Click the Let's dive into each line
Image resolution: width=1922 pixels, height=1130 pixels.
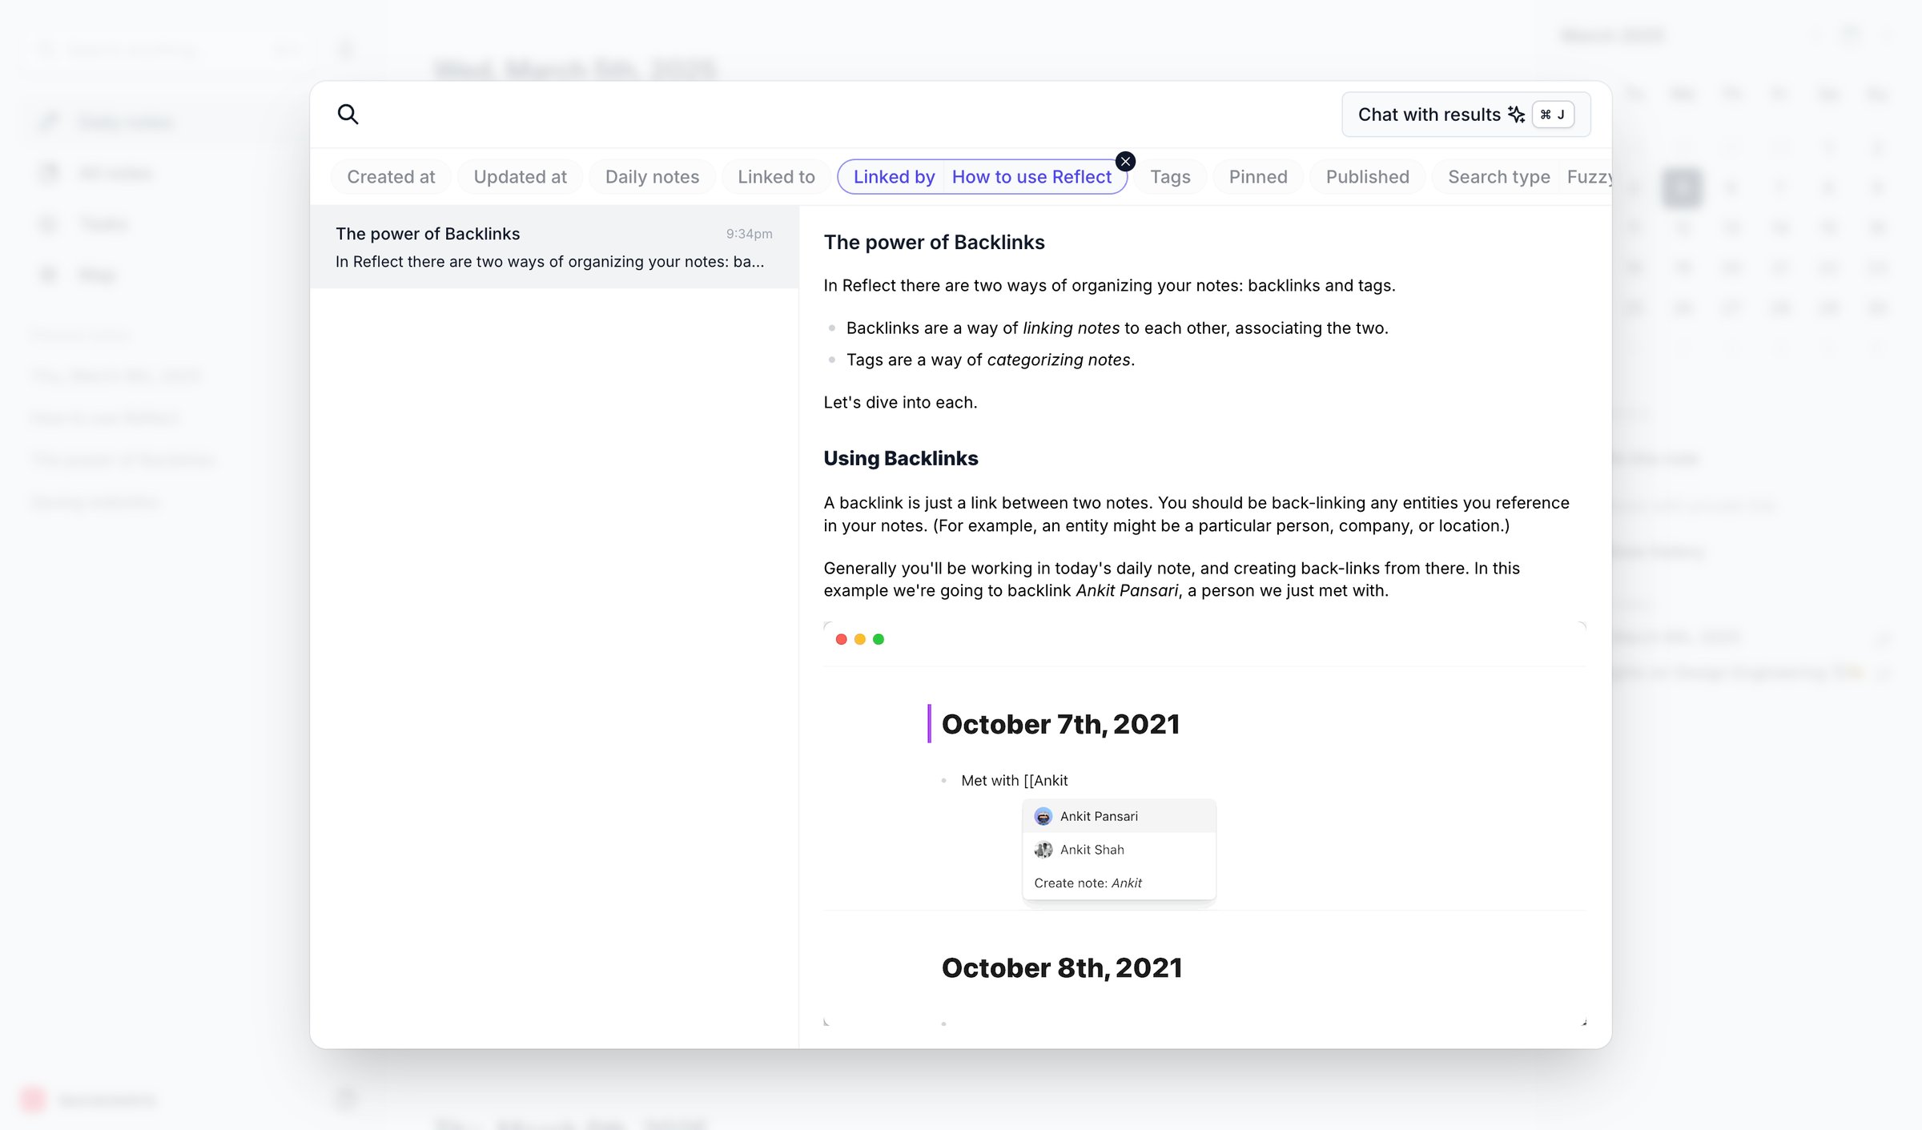point(900,403)
